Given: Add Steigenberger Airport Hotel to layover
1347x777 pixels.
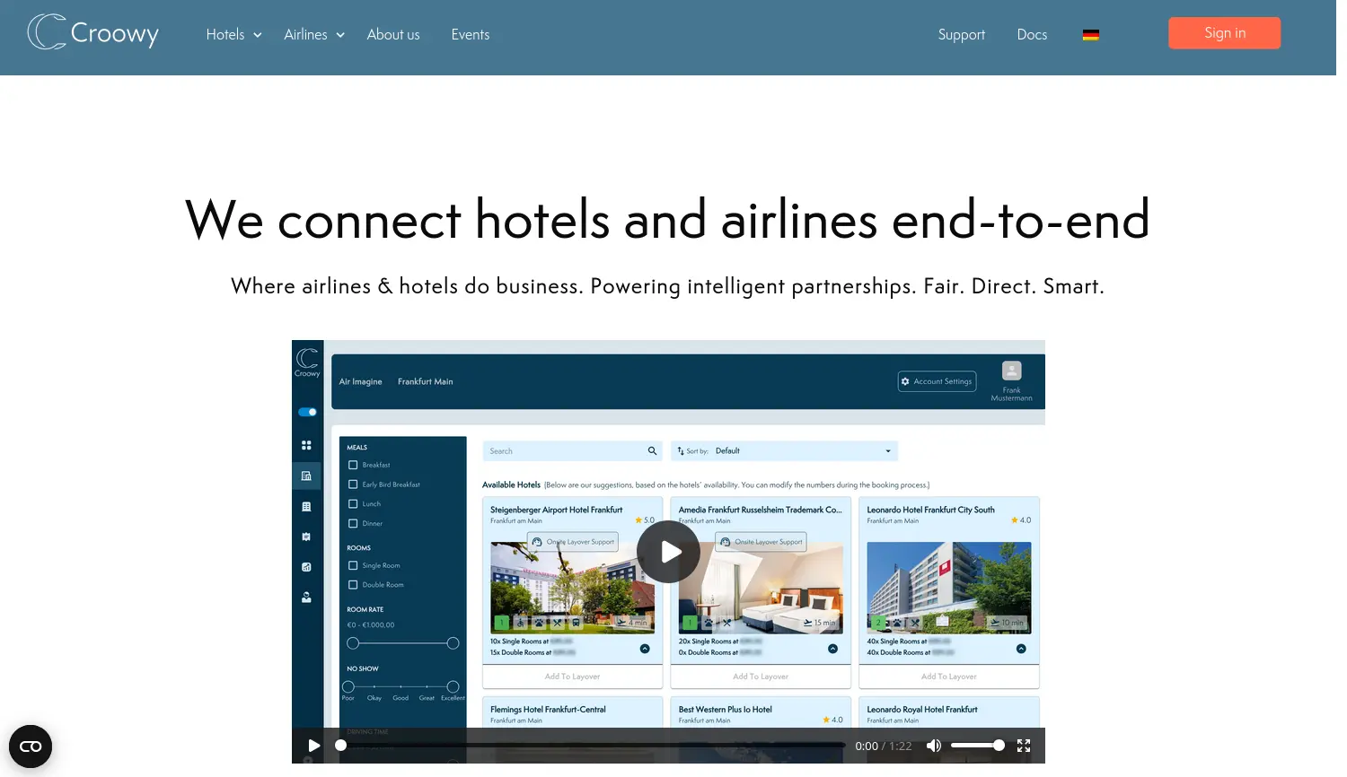Looking at the screenshot, I should (572, 676).
